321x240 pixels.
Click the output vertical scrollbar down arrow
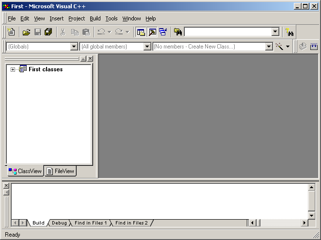coord(312,215)
